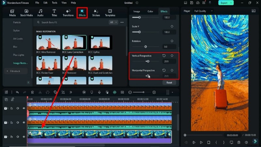This screenshot has width=261, height=147.
Task: Take a snapshot with the camera icon
Action: [239, 142]
